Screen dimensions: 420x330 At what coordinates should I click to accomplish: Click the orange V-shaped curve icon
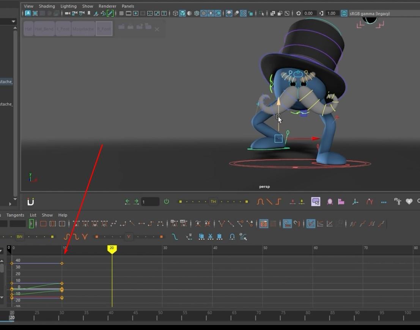point(85,237)
